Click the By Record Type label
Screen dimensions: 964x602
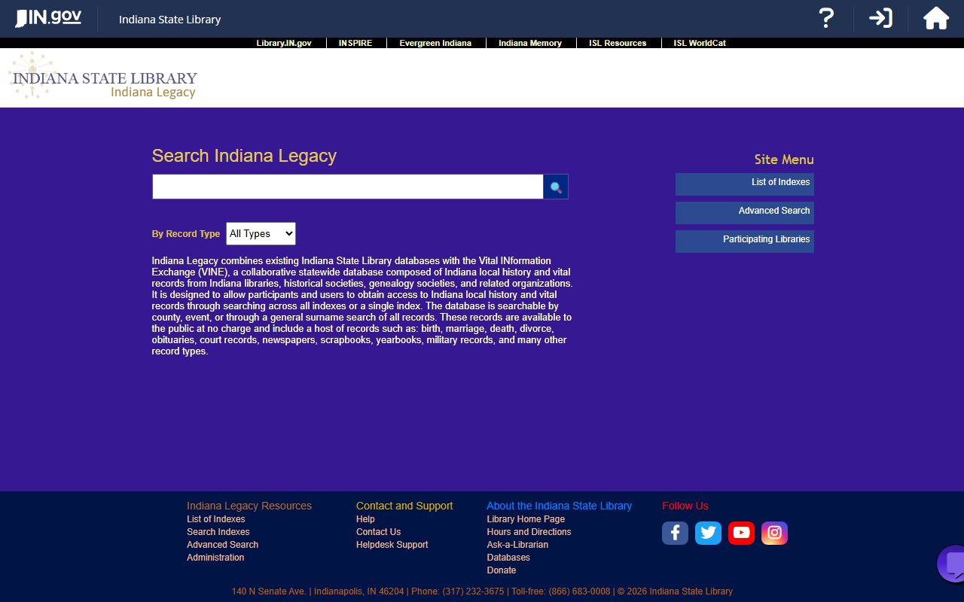click(x=186, y=234)
